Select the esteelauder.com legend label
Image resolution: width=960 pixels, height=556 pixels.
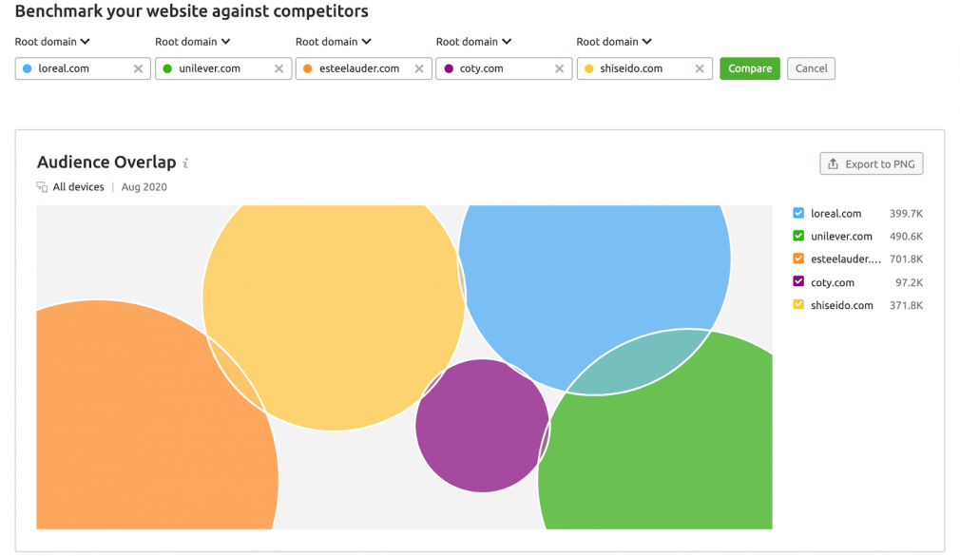pyautogui.click(x=846, y=259)
